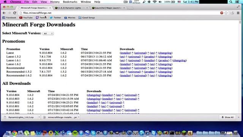Open uTorrent from the Dock
243x137 pixels.
(x=27, y=133)
